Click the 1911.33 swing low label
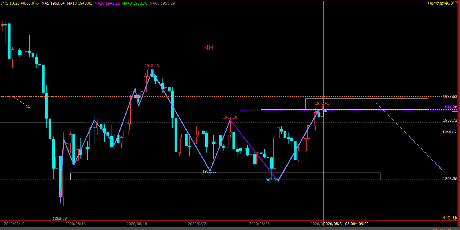 [x=210, y=171]
